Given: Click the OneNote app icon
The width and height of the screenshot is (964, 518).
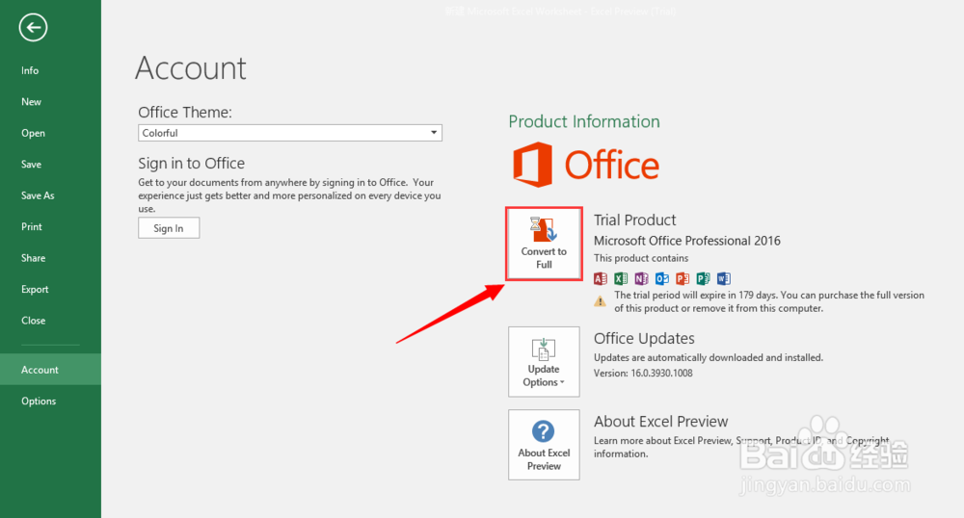Looking at the screenshot, I should click(641, 278).
